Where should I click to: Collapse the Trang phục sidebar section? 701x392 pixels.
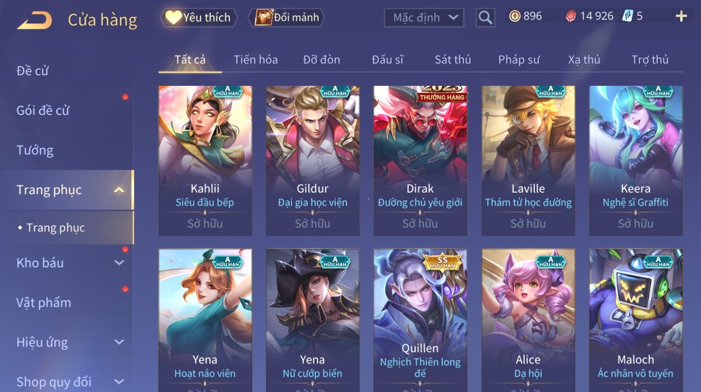click(119, 190)
